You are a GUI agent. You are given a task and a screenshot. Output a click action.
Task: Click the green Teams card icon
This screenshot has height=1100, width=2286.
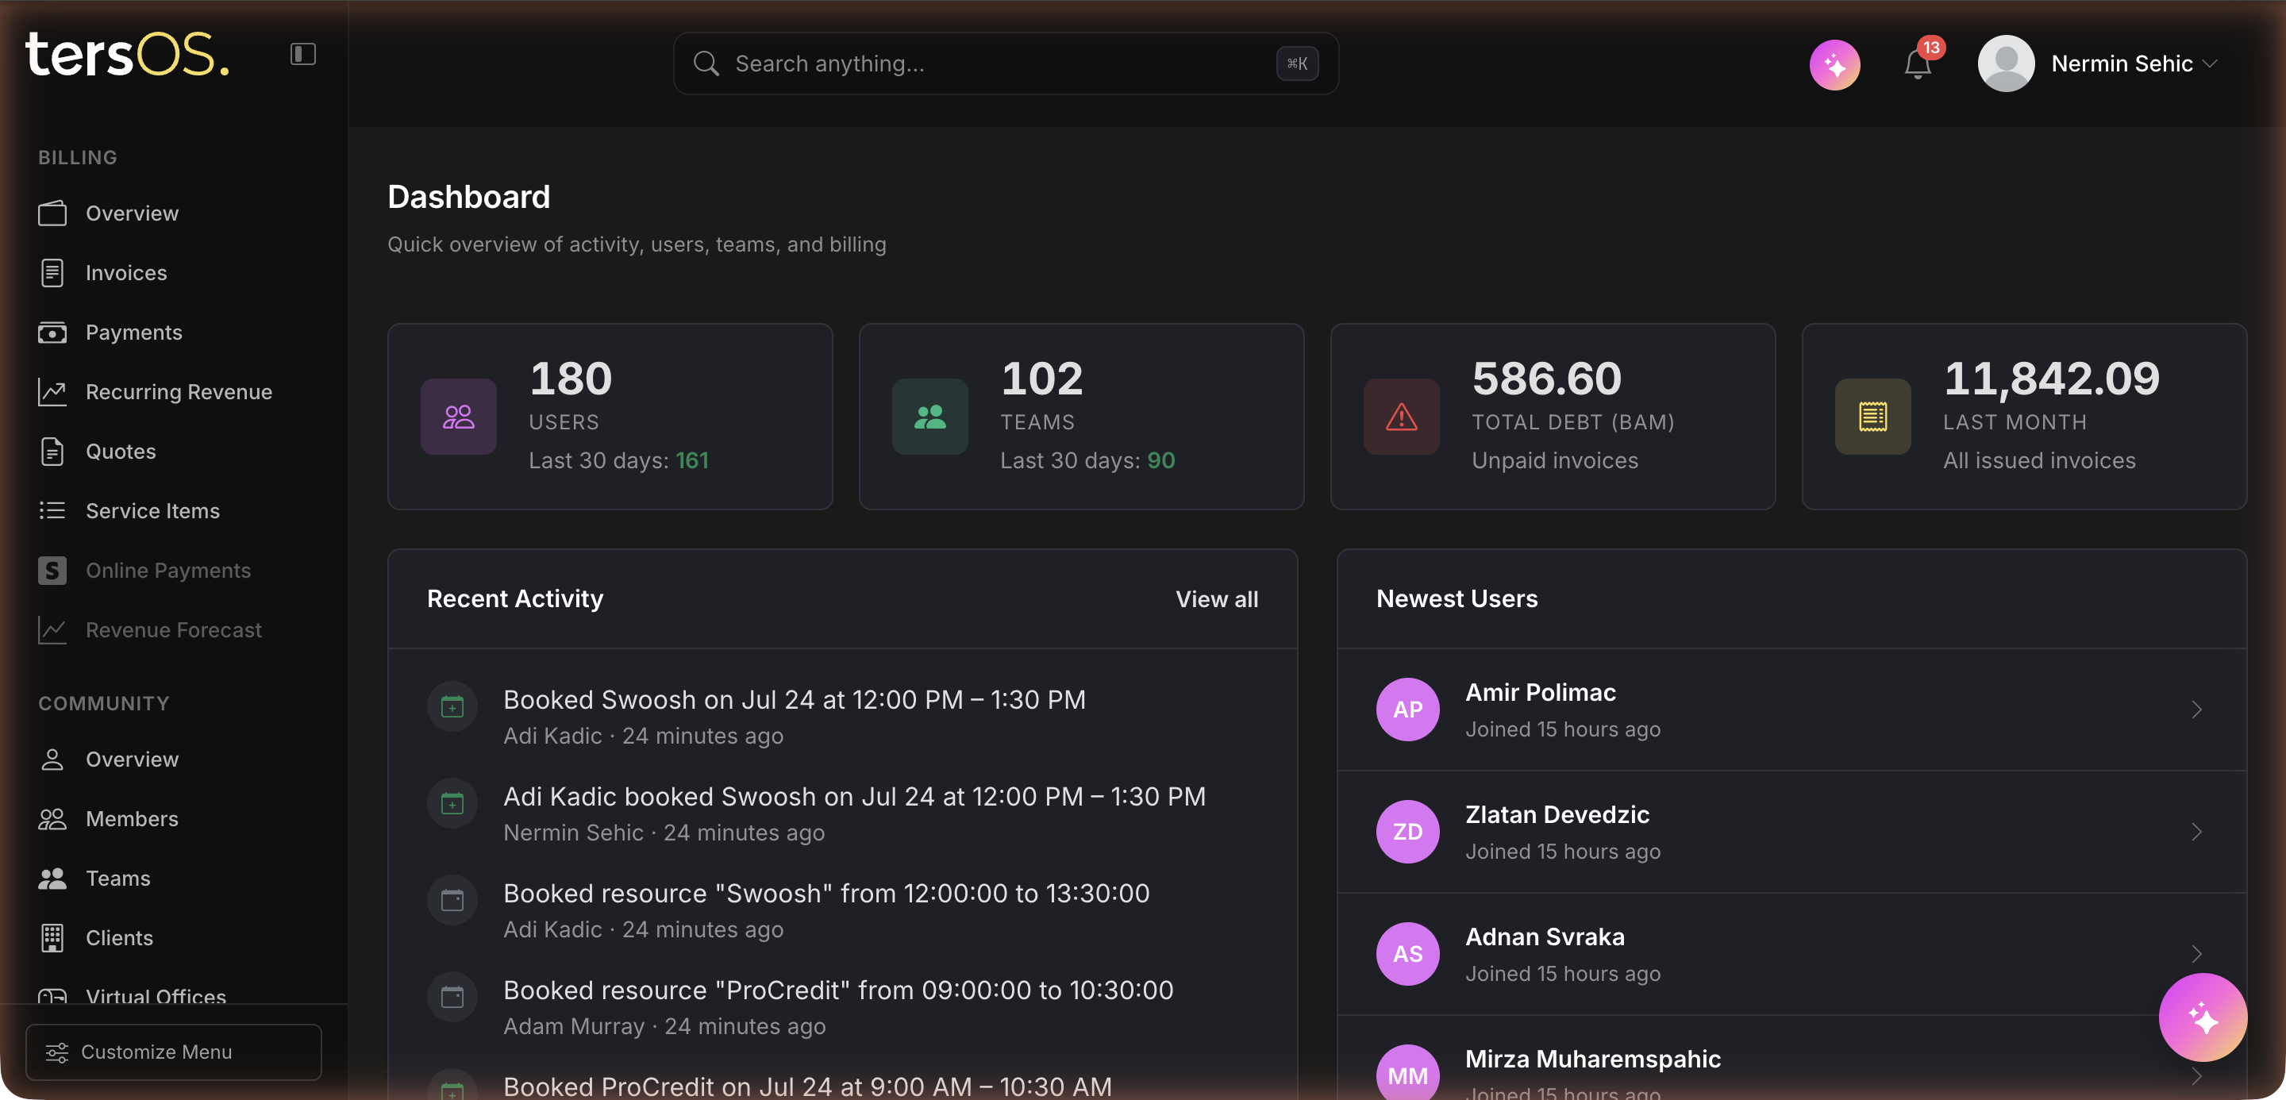point(929,417)
